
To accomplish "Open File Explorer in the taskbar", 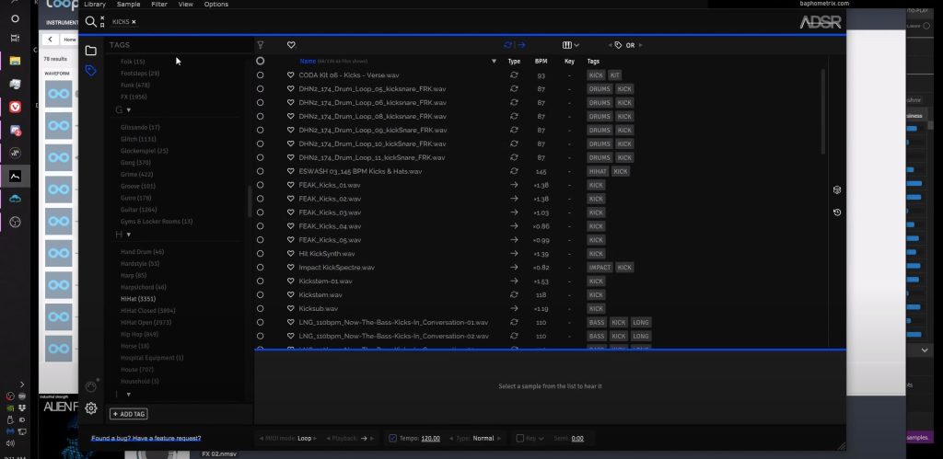I will [x=15, y=61].
